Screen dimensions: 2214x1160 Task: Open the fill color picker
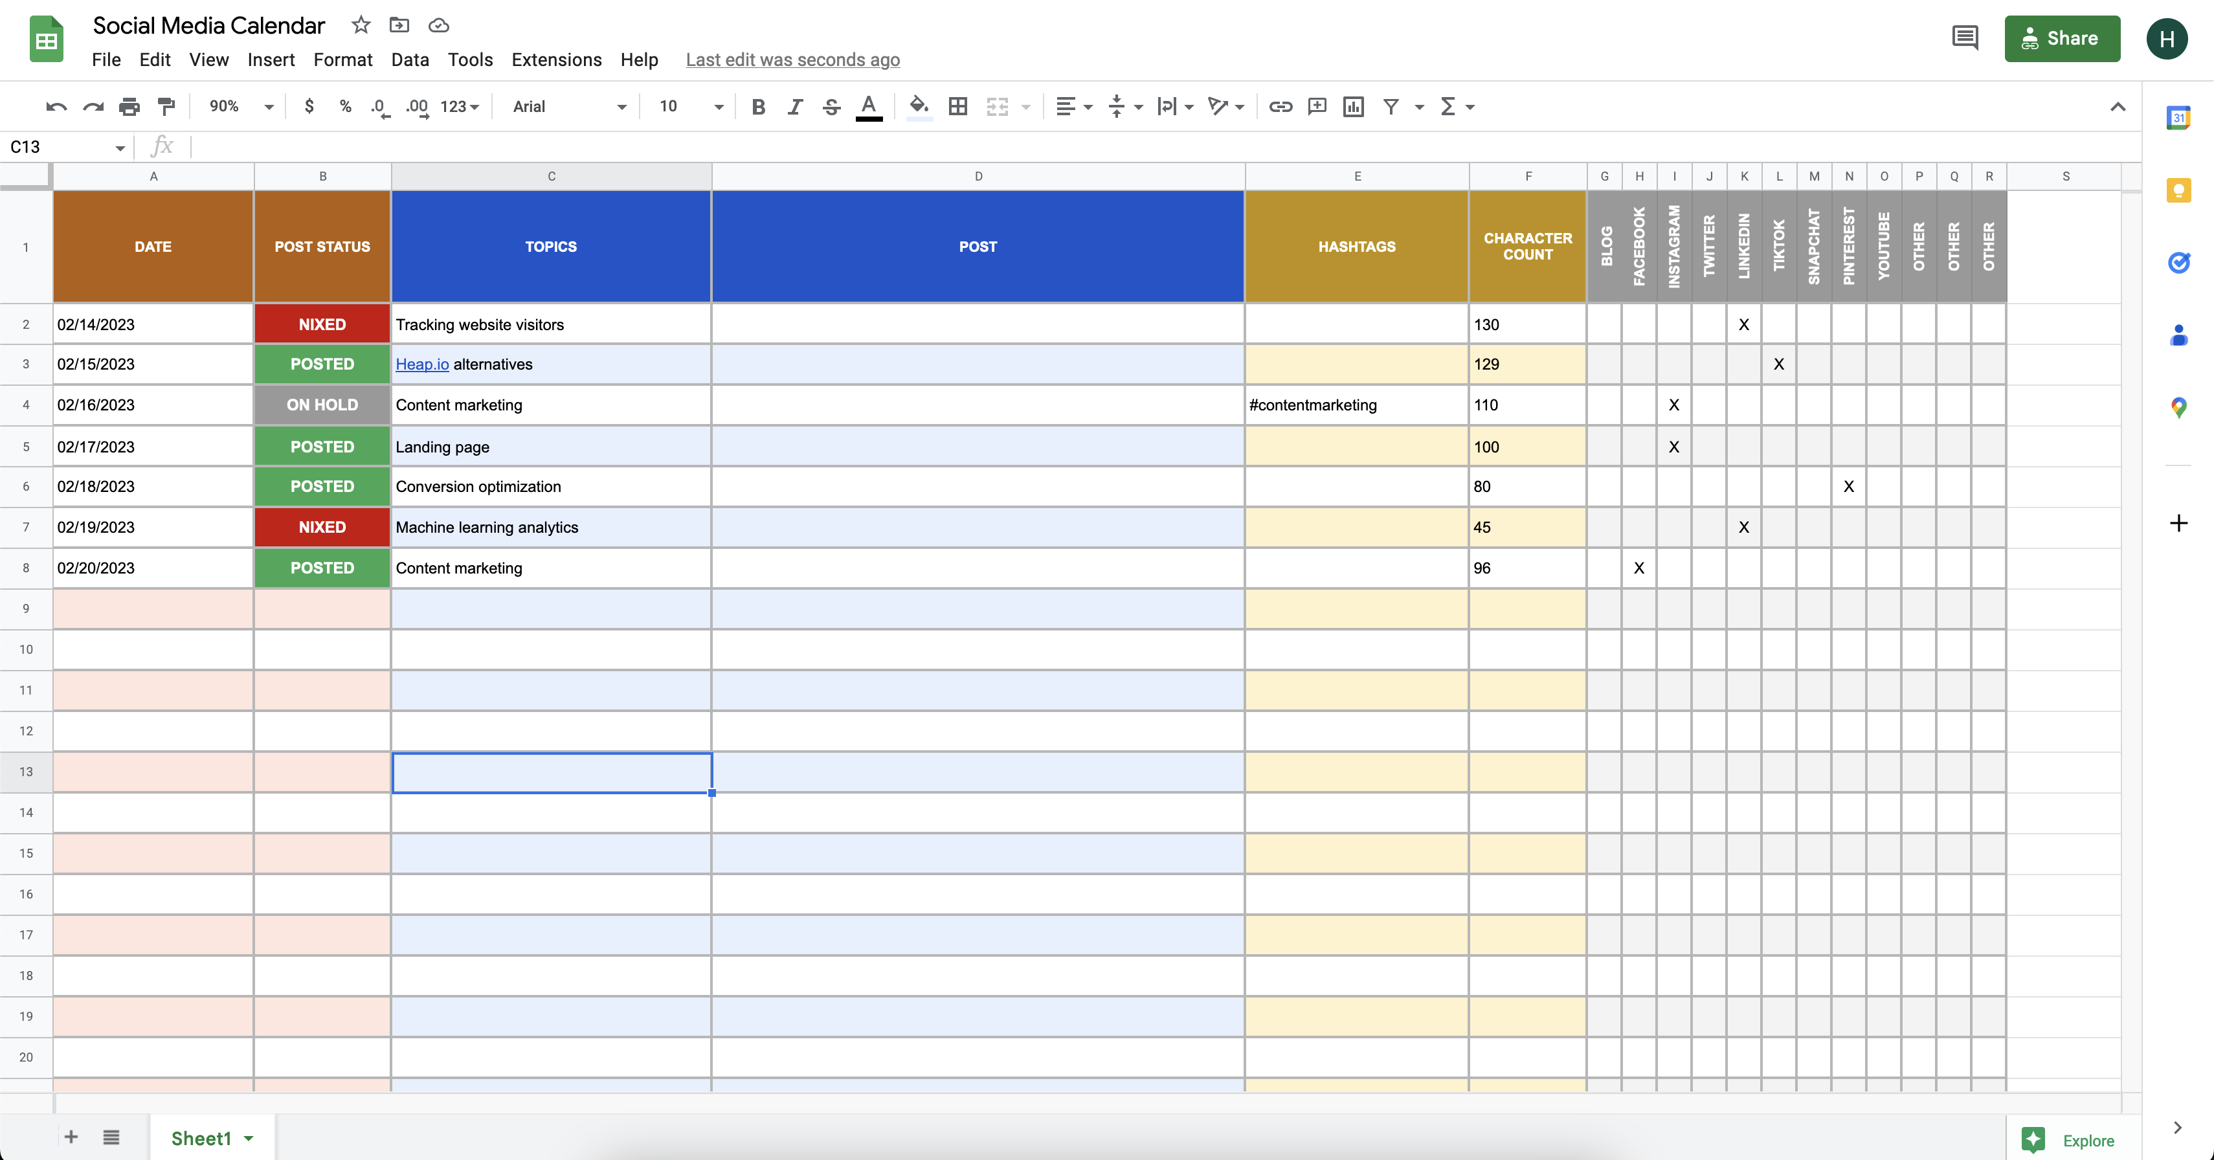pos(919,107)
